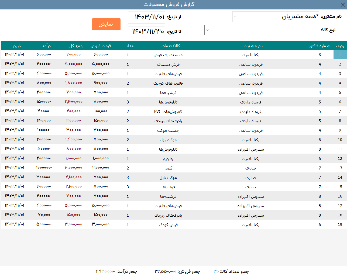
Task: Click چسب موکت product cell
Action: (168, 130)
